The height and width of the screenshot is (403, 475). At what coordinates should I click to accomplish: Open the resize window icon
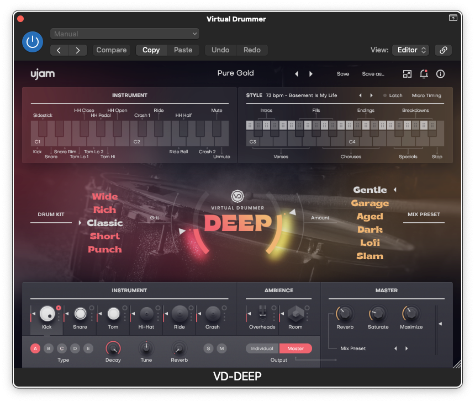[x=407, y=74]
